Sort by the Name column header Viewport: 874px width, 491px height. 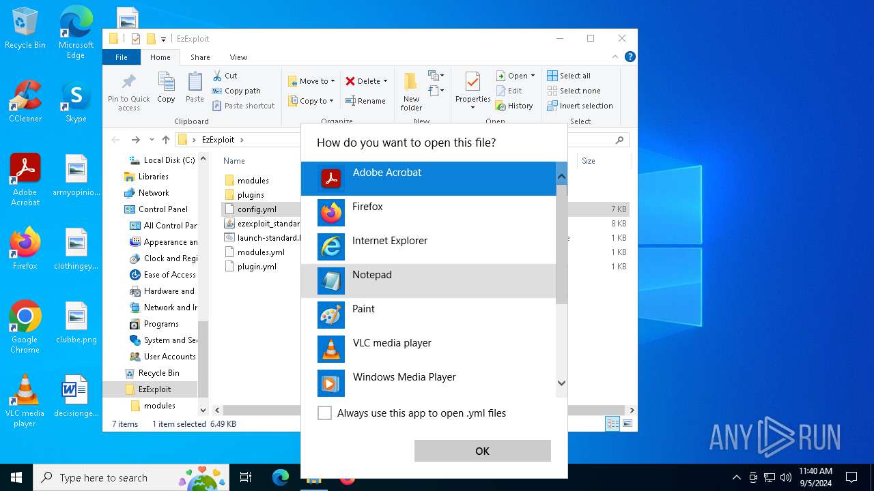click(x=234, y=161)
